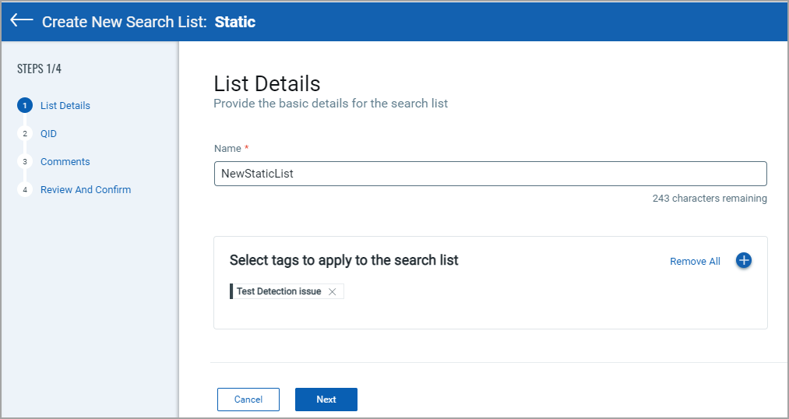
Task: Click the Provide the basic details subtitle
Action: (x=330, y=104)
